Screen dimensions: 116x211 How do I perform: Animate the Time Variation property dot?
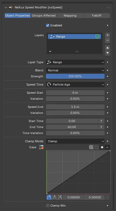pyautogui.click(x=108, y=133)
